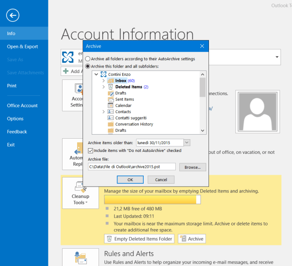Expand the Inbox subfolder chevron
Screen dimensions: 292x266
pos(104,81)
